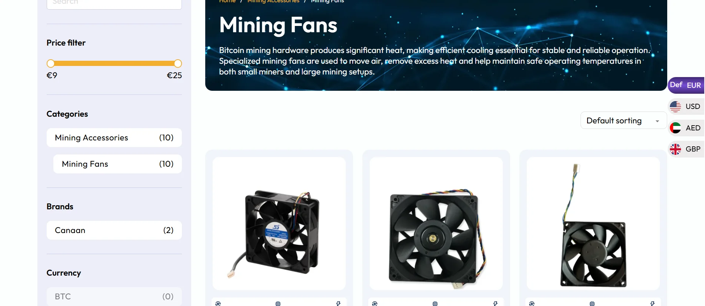Toggle the BTC currency filter
This screenshot has width=705, height=306.
(x=114, y=296)
